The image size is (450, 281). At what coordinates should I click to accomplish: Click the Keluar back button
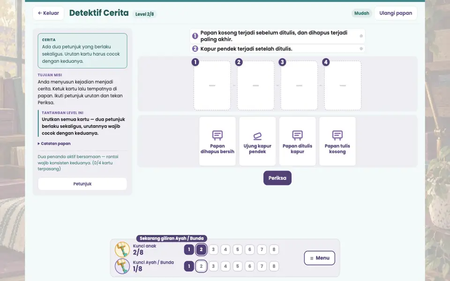[x=48, y=13]
